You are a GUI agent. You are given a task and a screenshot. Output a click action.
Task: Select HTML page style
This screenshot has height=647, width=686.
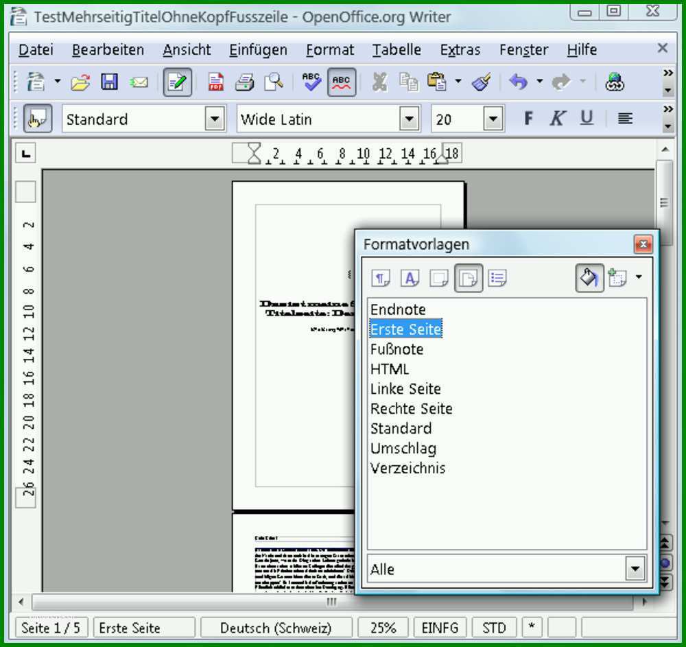click(390, 368)
